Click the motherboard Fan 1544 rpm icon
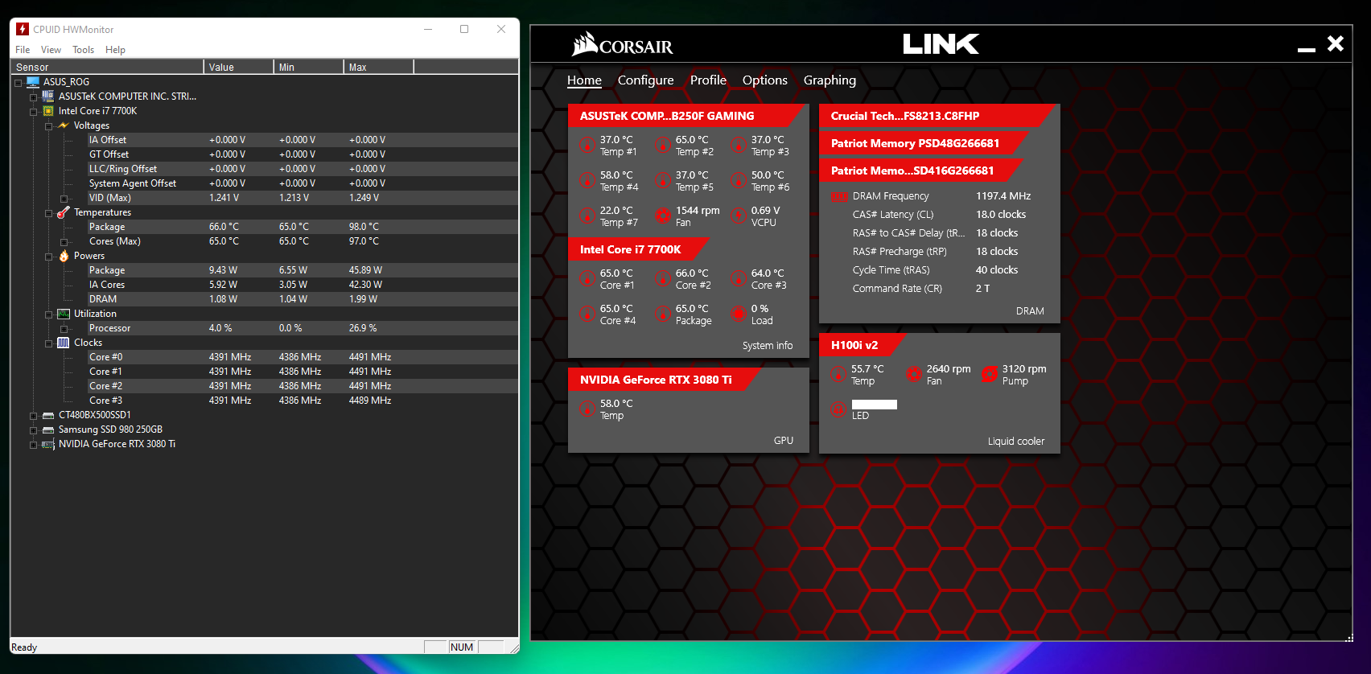The image size is (1371, 674). (x=662, y=216)
